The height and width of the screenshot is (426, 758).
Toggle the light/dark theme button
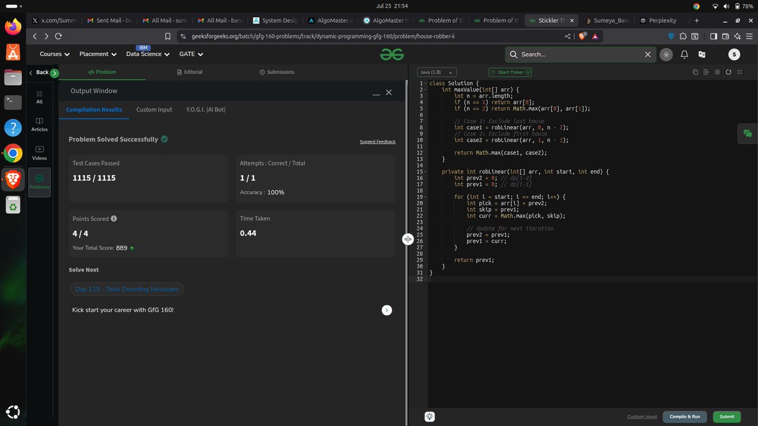666,55
